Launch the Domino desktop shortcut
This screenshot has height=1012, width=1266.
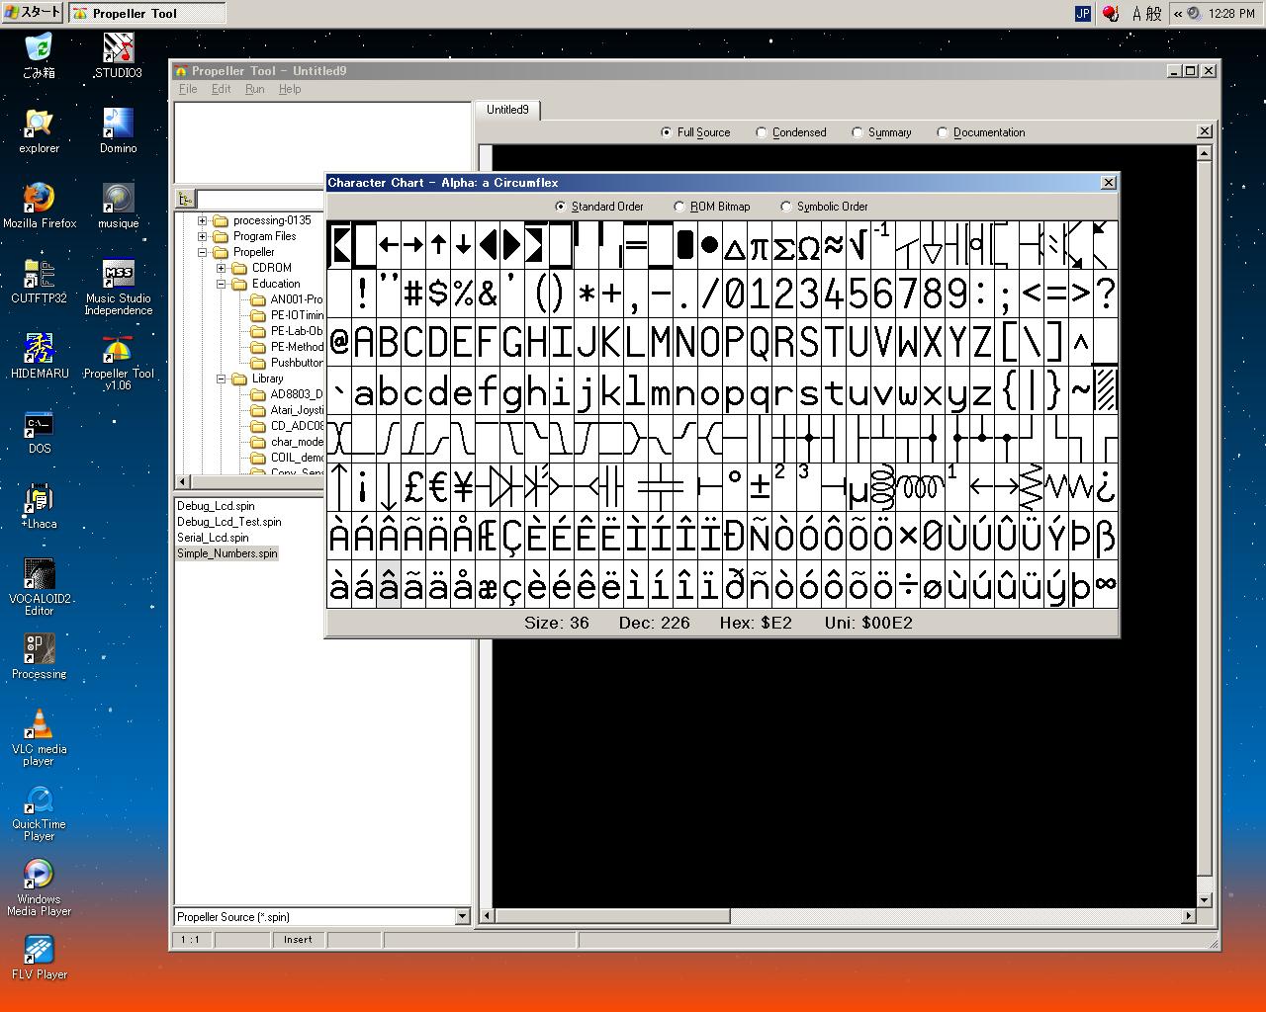(x=118, y=130)
